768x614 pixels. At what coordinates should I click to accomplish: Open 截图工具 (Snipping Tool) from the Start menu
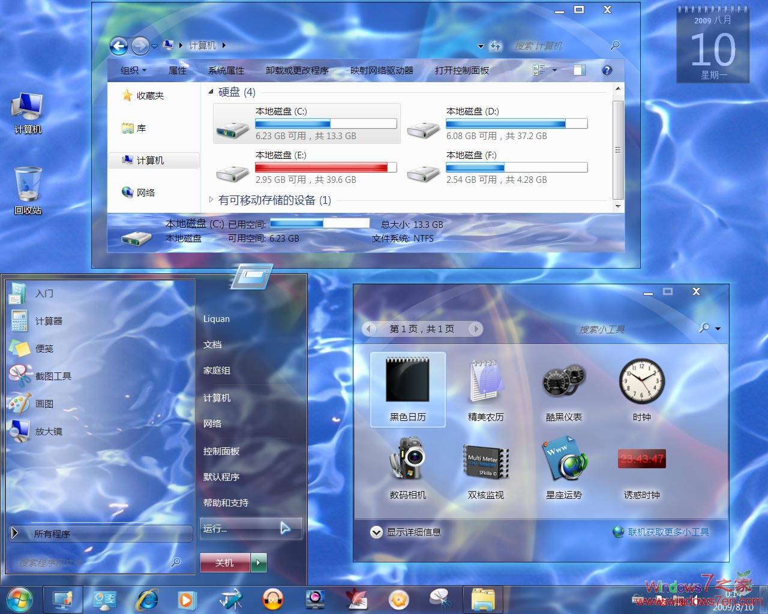(x=54, y=376)
